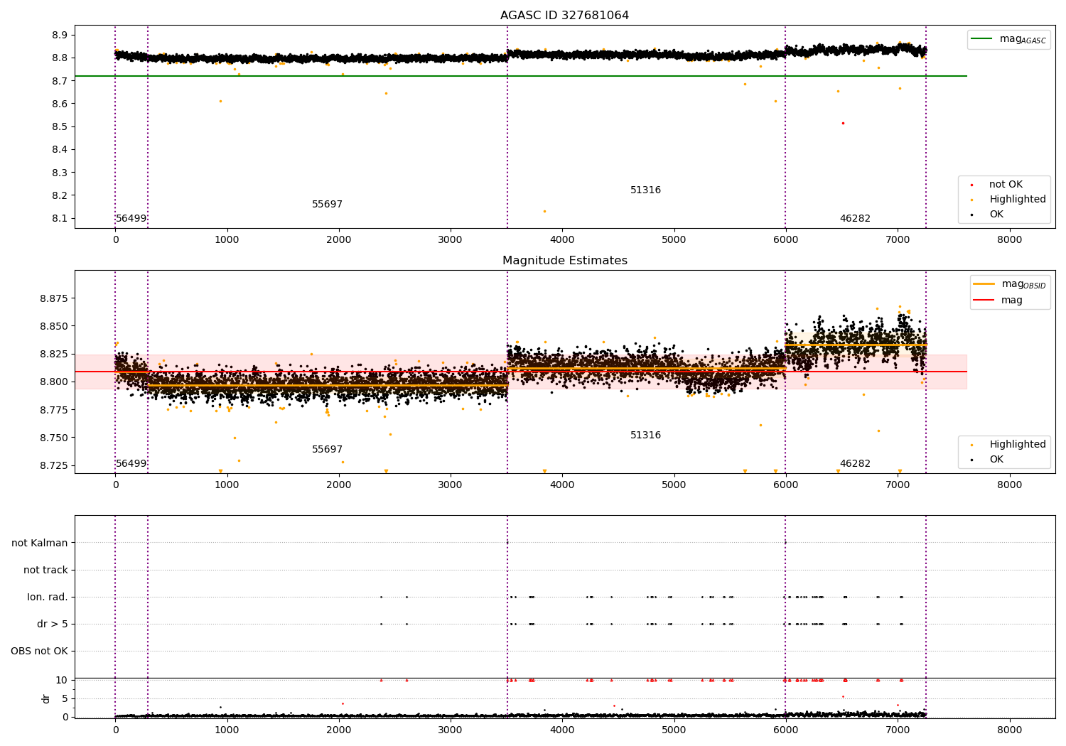Click the AGASC ID 327681064 plot title
This screenshot has height=746, width=1066.
(x=564, y=16)
